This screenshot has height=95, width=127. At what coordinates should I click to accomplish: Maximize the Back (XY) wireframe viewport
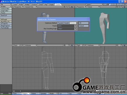tap(72, 45)
